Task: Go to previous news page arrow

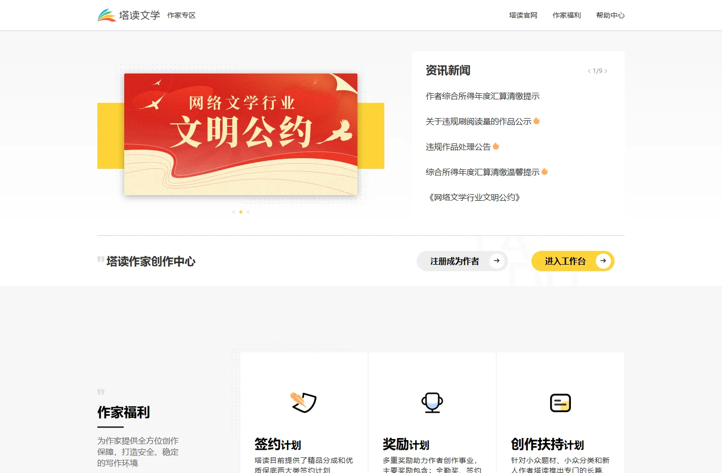Action: tap(589, 71)
